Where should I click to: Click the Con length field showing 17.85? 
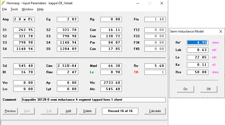[111, 49]
